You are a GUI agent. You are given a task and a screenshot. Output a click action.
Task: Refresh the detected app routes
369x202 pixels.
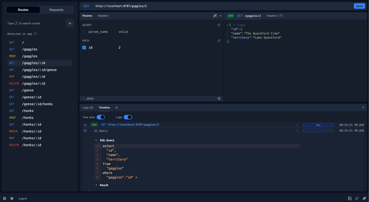36,34
